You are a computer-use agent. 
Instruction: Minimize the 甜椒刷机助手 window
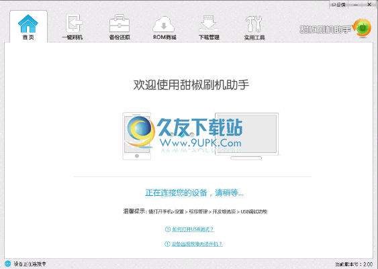coord(357,5)
